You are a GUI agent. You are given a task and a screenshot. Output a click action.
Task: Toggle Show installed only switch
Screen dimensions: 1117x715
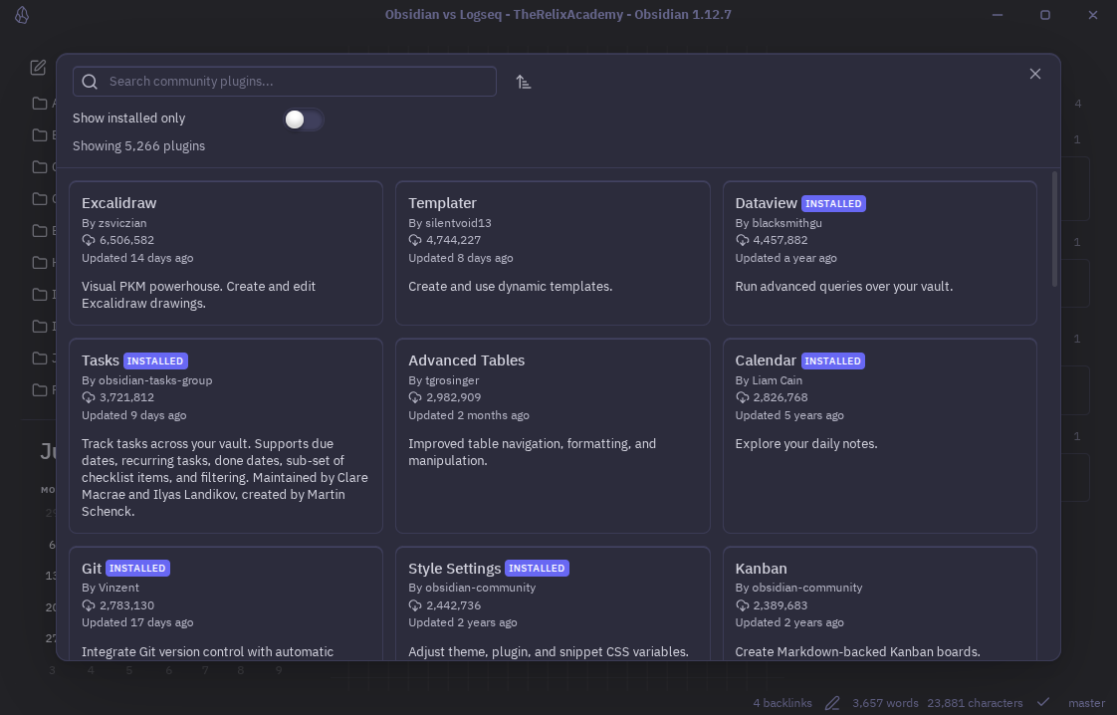(305, 119)
